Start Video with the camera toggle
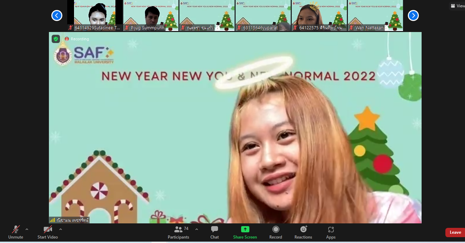465x243 pixels. click(x=48, y=232)
